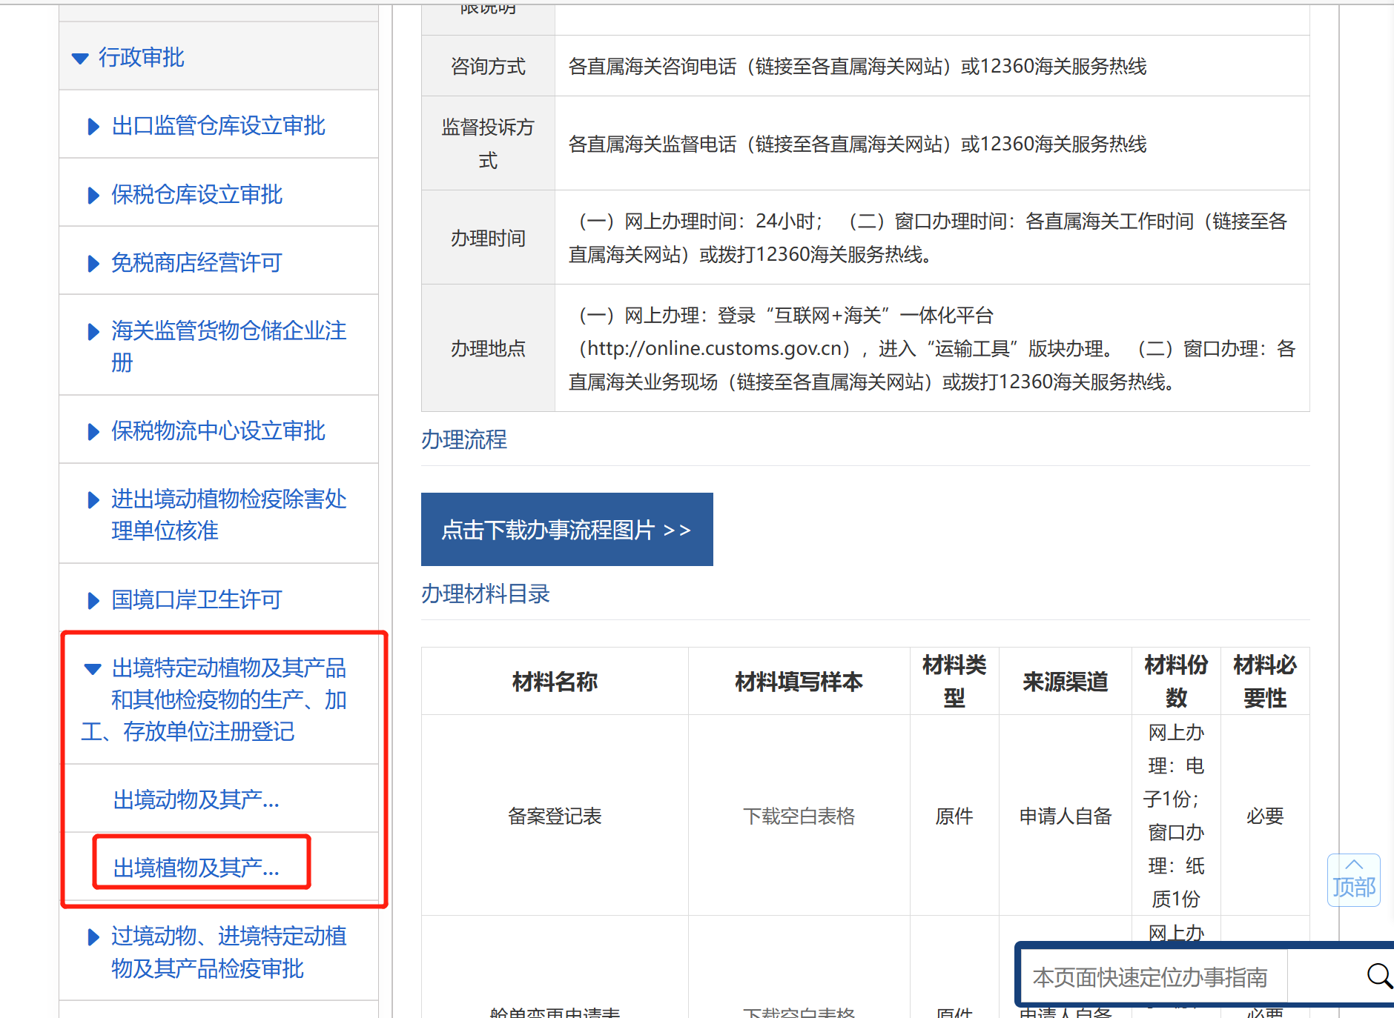Expand arrow beside 出口监管仓库设立审批
The width and height of the screenshot is (1394, 1018).
click(93, 127)
